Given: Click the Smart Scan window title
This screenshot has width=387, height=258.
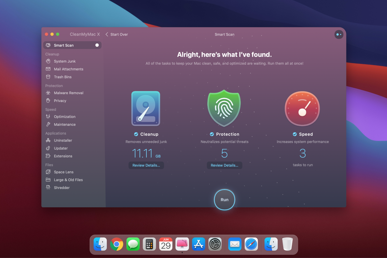Looking at the screenshot, I should (224, 35).
